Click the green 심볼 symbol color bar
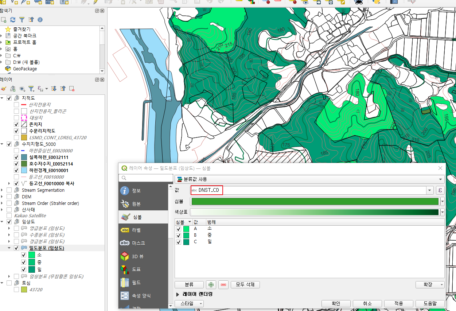This screenshot has height=311, width=456. pos(315,202)
